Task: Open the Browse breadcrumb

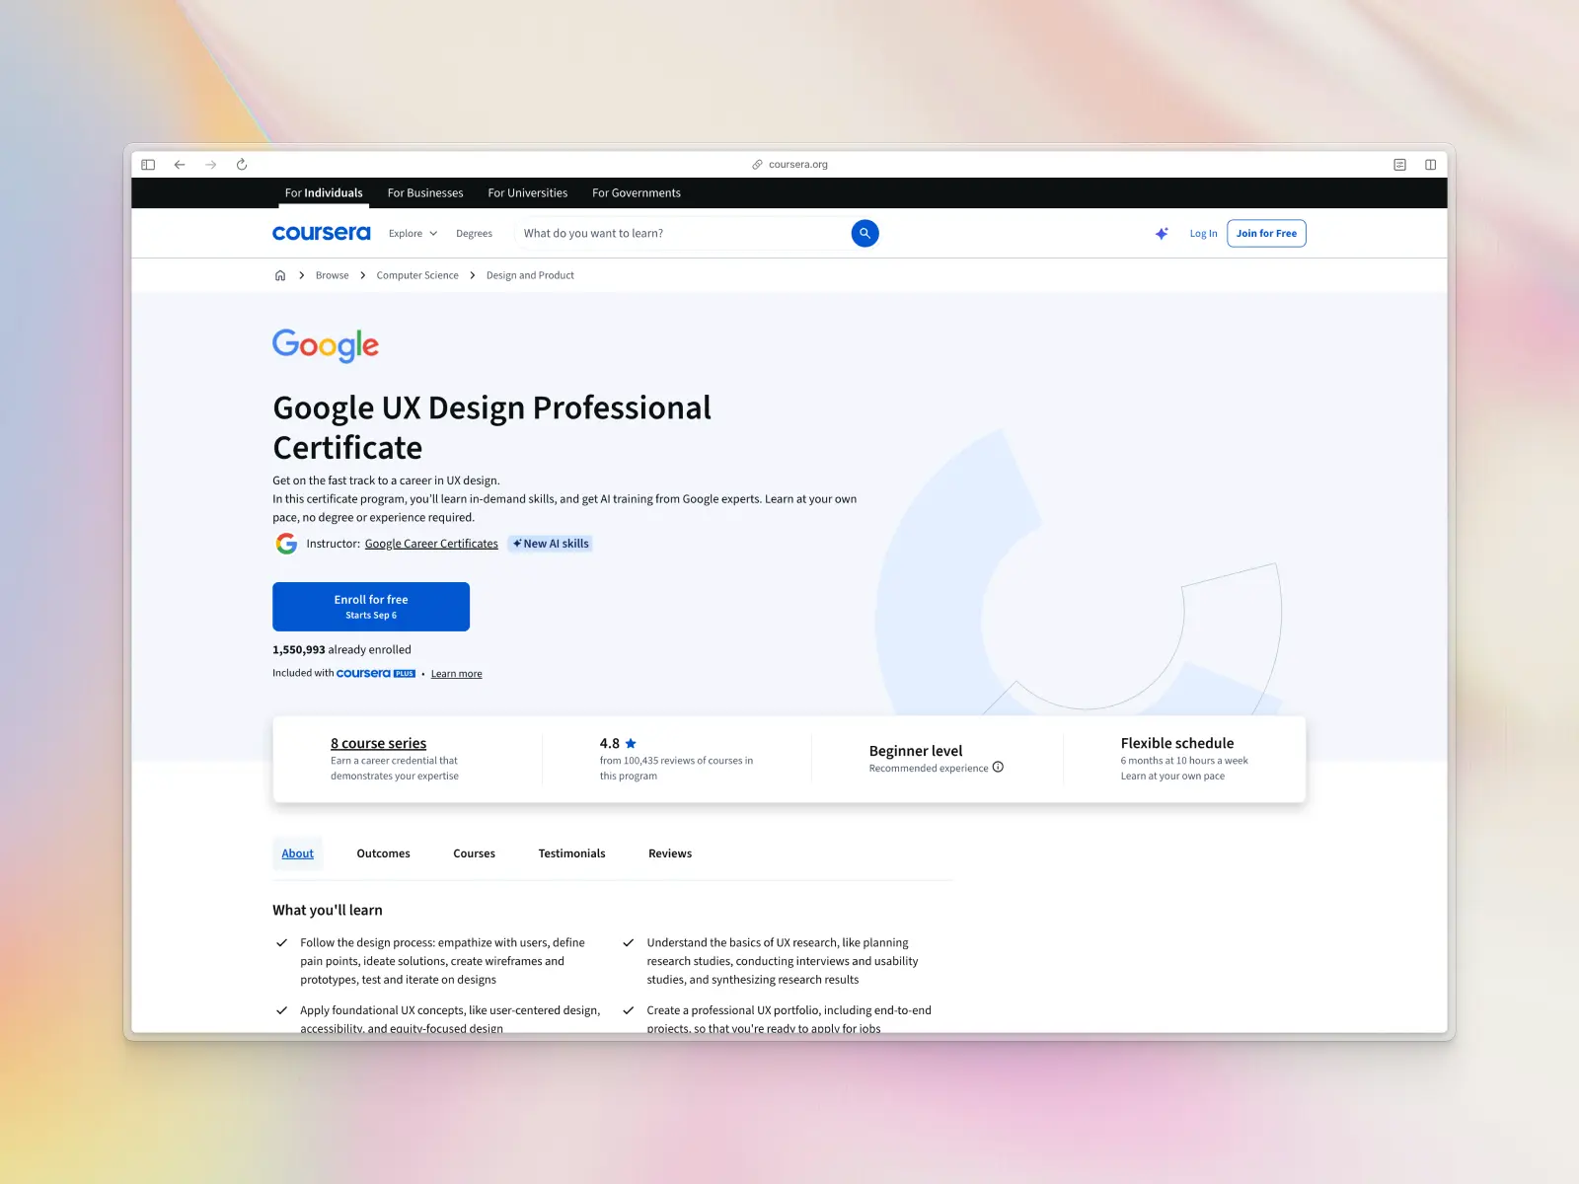Action: pos(332,275)
